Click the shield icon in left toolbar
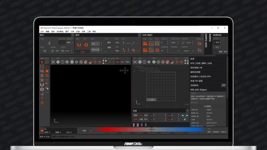The width and height of the screenshot is (267, 150). click(42, 103)
